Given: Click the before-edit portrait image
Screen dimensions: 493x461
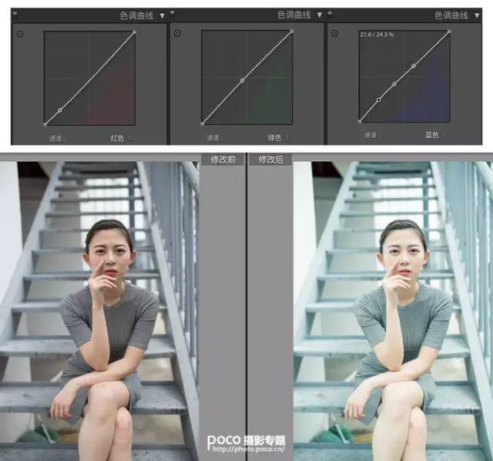Looking at the screenshot, I should point(99,311).
